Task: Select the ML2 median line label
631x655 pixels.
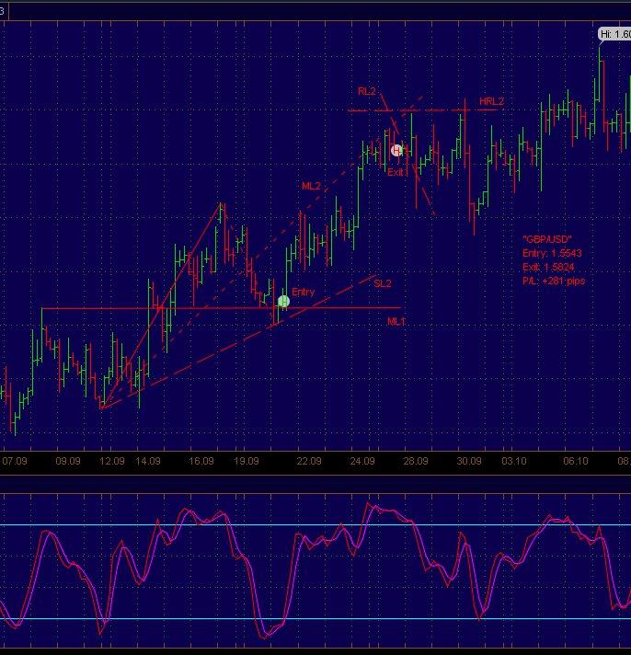Action: click(311, 186)
